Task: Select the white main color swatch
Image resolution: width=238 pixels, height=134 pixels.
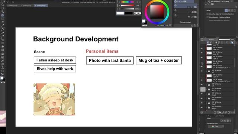Action: pos(120,13)
